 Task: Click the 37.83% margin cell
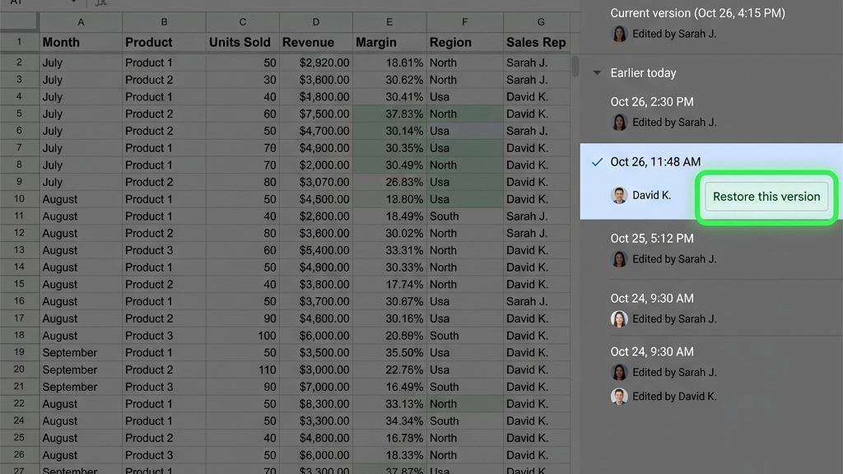tap(389, 114)
